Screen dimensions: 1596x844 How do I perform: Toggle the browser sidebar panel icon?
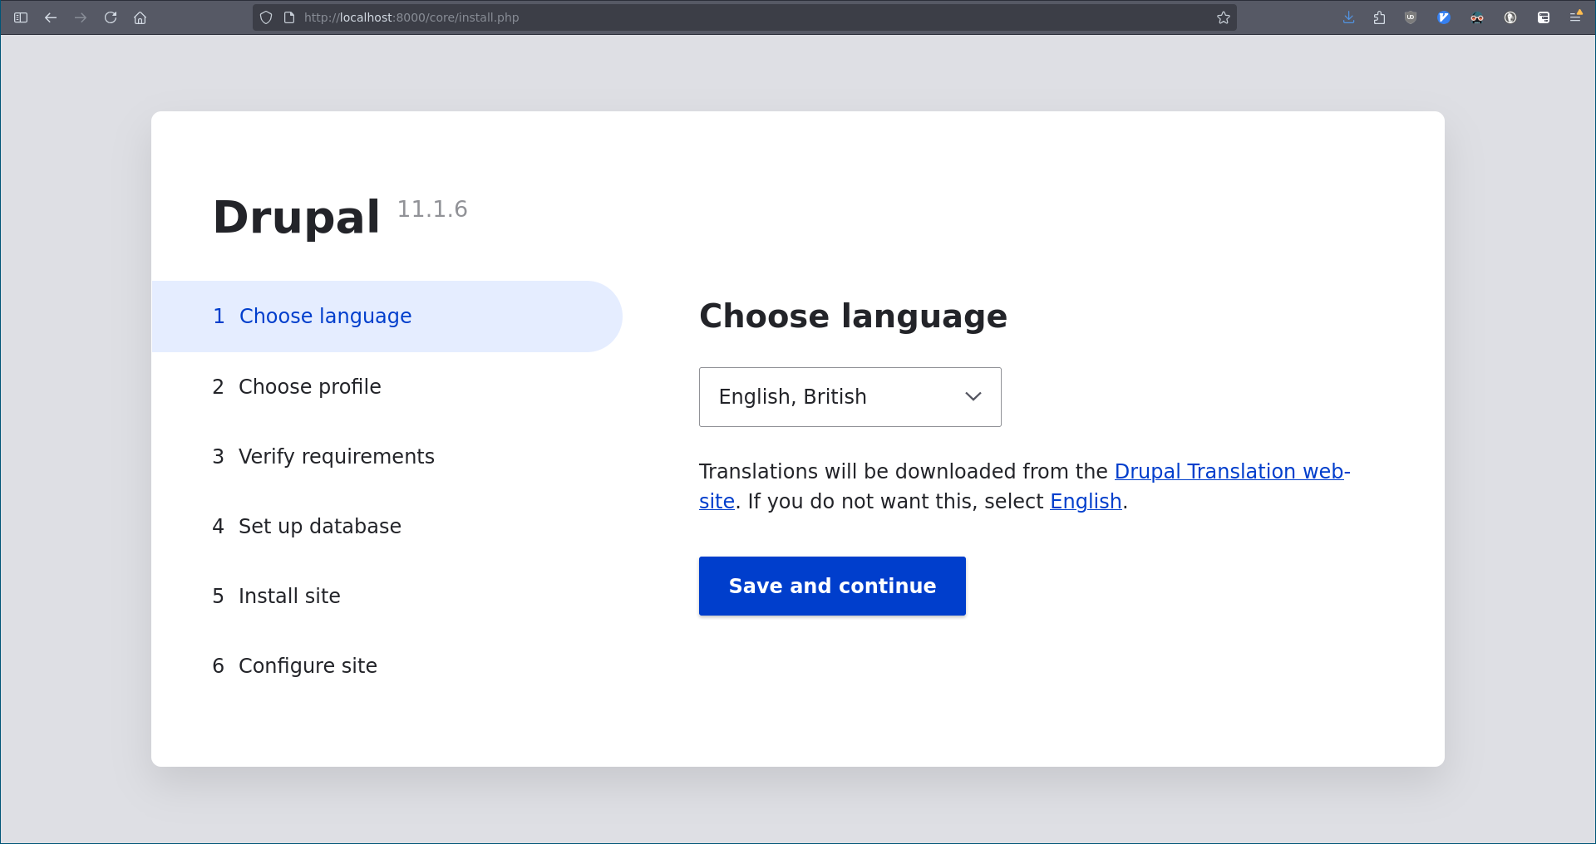[x=21, y=17]
